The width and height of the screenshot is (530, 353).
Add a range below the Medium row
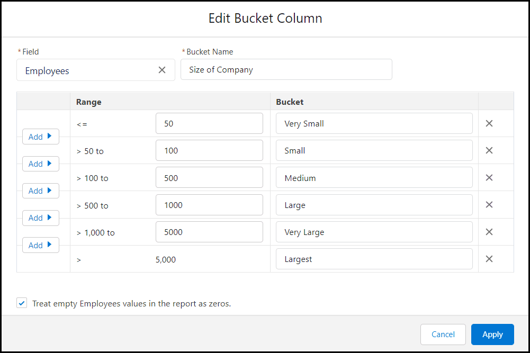(41, 191)
